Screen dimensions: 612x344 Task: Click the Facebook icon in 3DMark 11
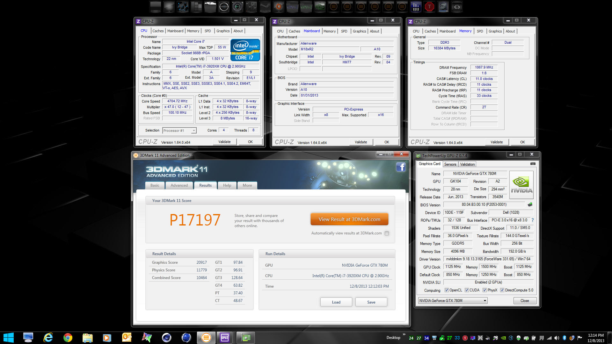click(401, 167)
